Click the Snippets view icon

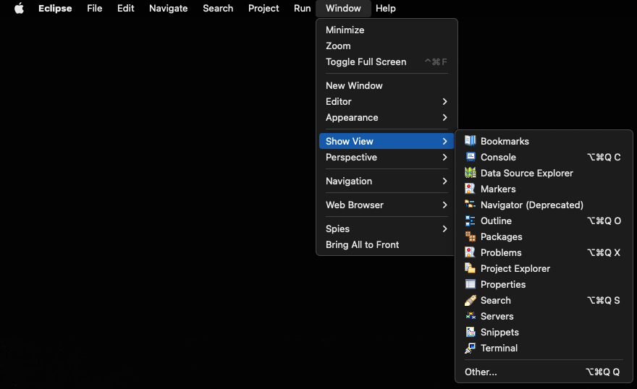pyautogui.click(x=470, y=332)
